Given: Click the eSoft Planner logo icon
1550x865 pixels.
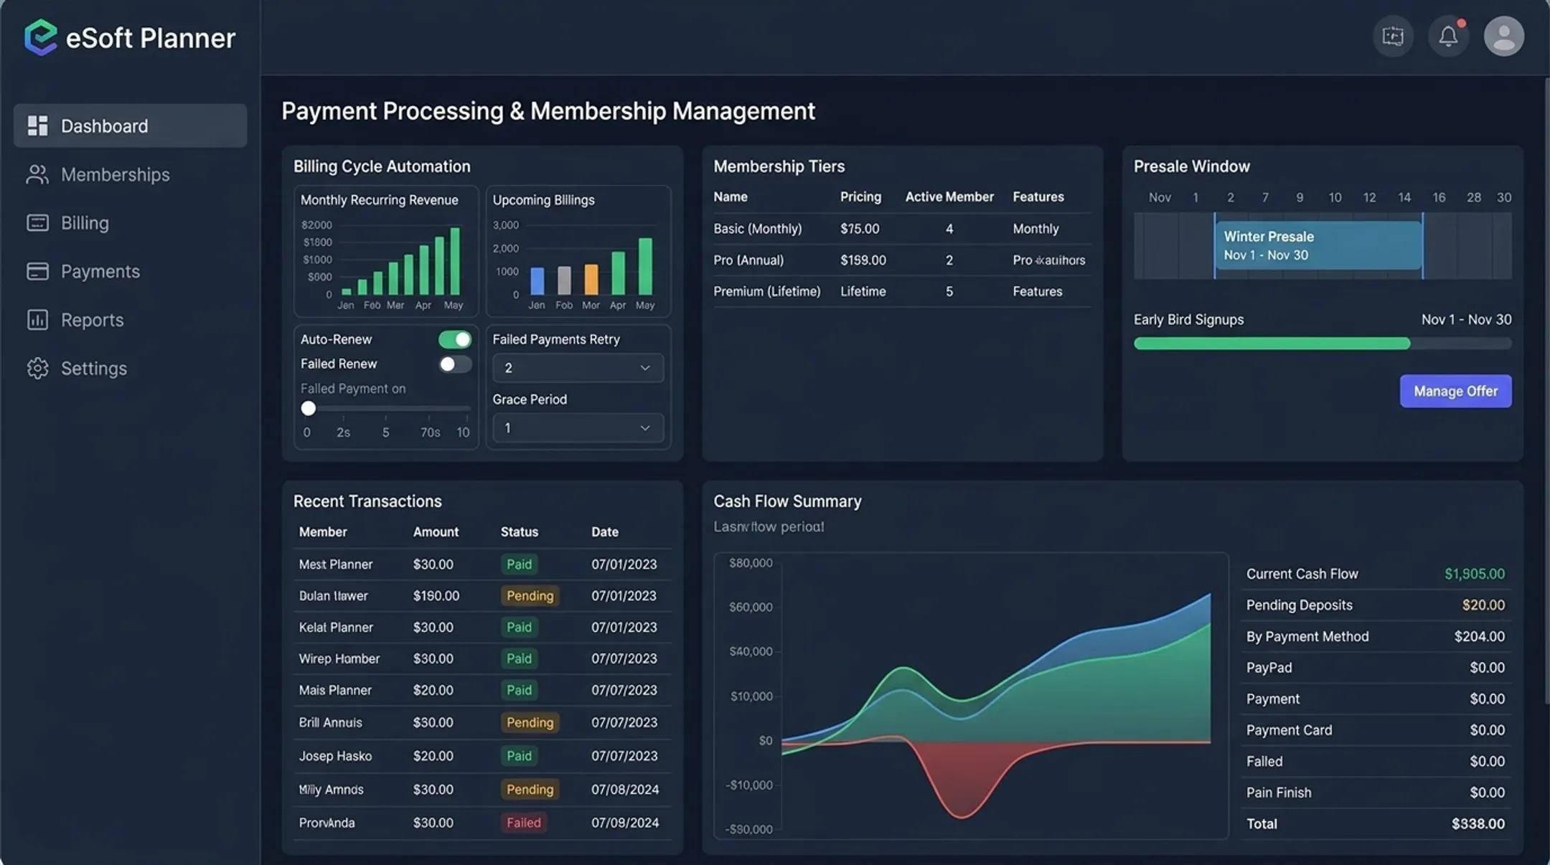Looking at the screenshot, I should pos(40,37).
